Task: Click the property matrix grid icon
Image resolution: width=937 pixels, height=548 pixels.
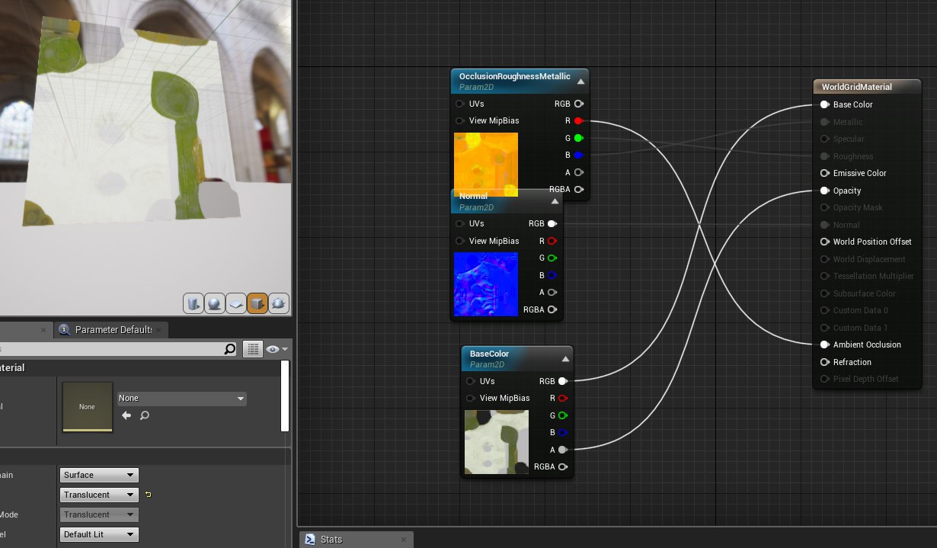Action: coord(253,349)
